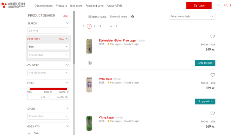Go to next results page arrow

tap(116, 26)
